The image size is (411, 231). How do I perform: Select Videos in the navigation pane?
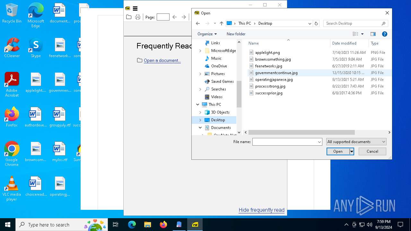(217, 97)
